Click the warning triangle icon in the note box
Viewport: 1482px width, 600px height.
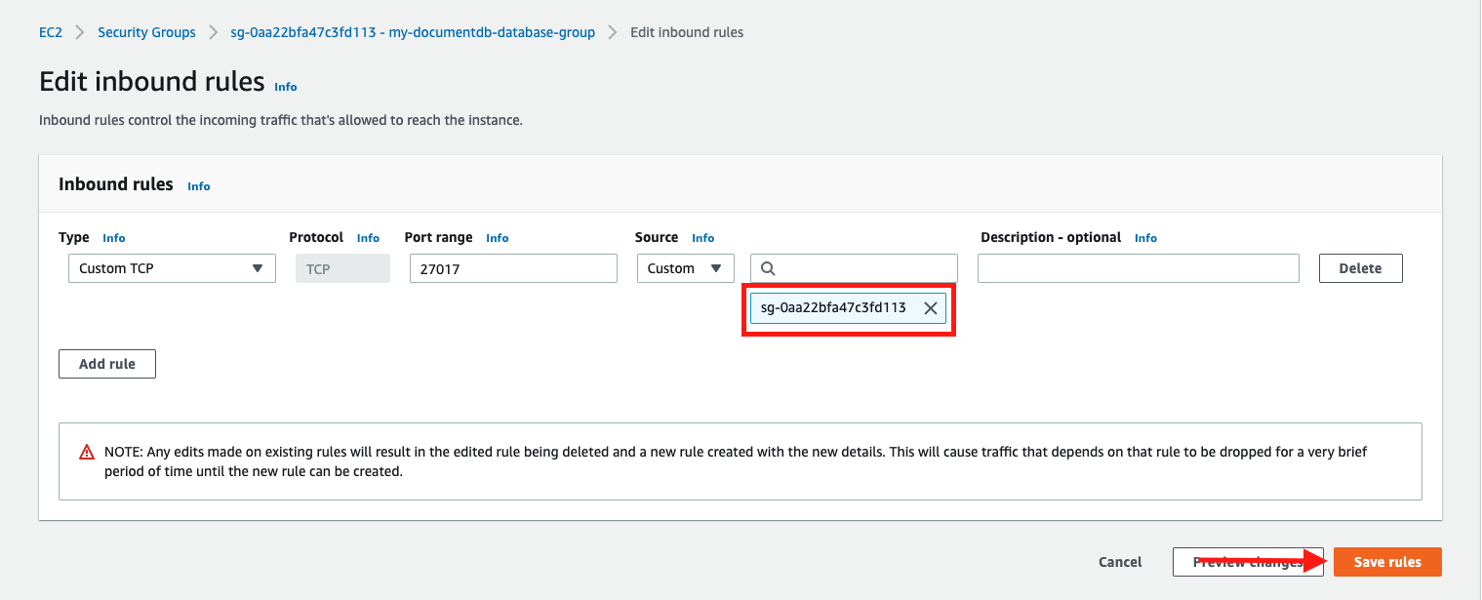point(85,451)
